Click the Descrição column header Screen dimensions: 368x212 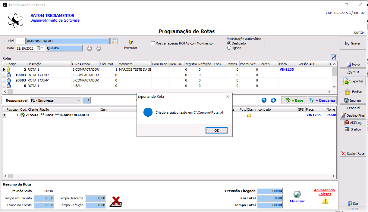coord(49,64)
